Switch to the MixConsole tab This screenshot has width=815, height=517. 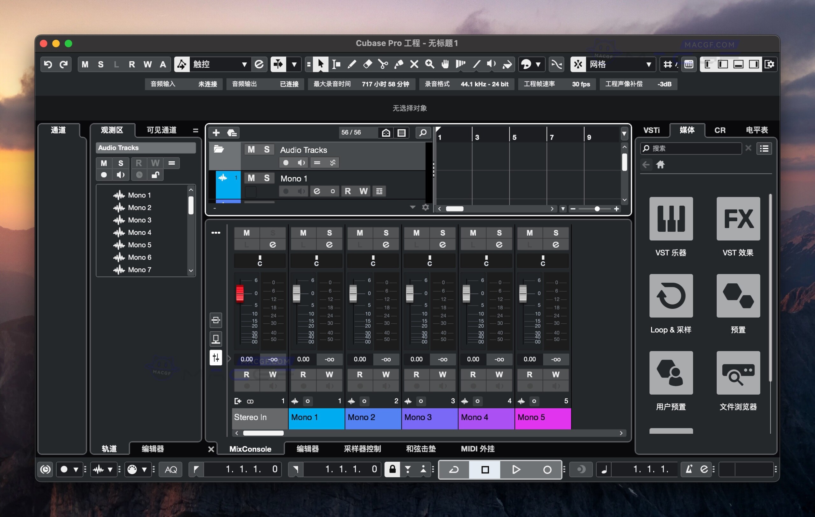pyautogui.click(x=250, y=449)
